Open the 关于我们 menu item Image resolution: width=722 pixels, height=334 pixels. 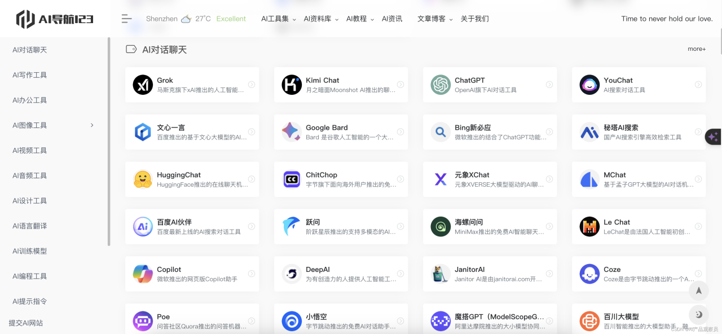click(475, 19)
